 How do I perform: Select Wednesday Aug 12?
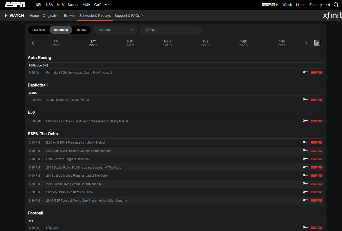click(x=244, y=43)
